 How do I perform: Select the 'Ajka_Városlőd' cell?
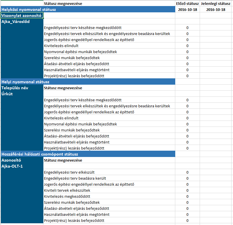[x=22, y=22]
